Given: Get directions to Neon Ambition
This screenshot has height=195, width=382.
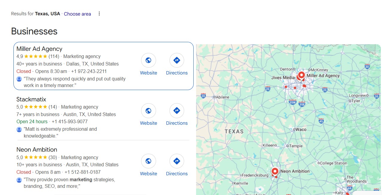Looking at the screenshot, I should 177,161.
